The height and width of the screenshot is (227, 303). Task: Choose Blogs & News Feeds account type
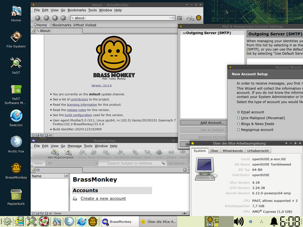click(256, 124)
